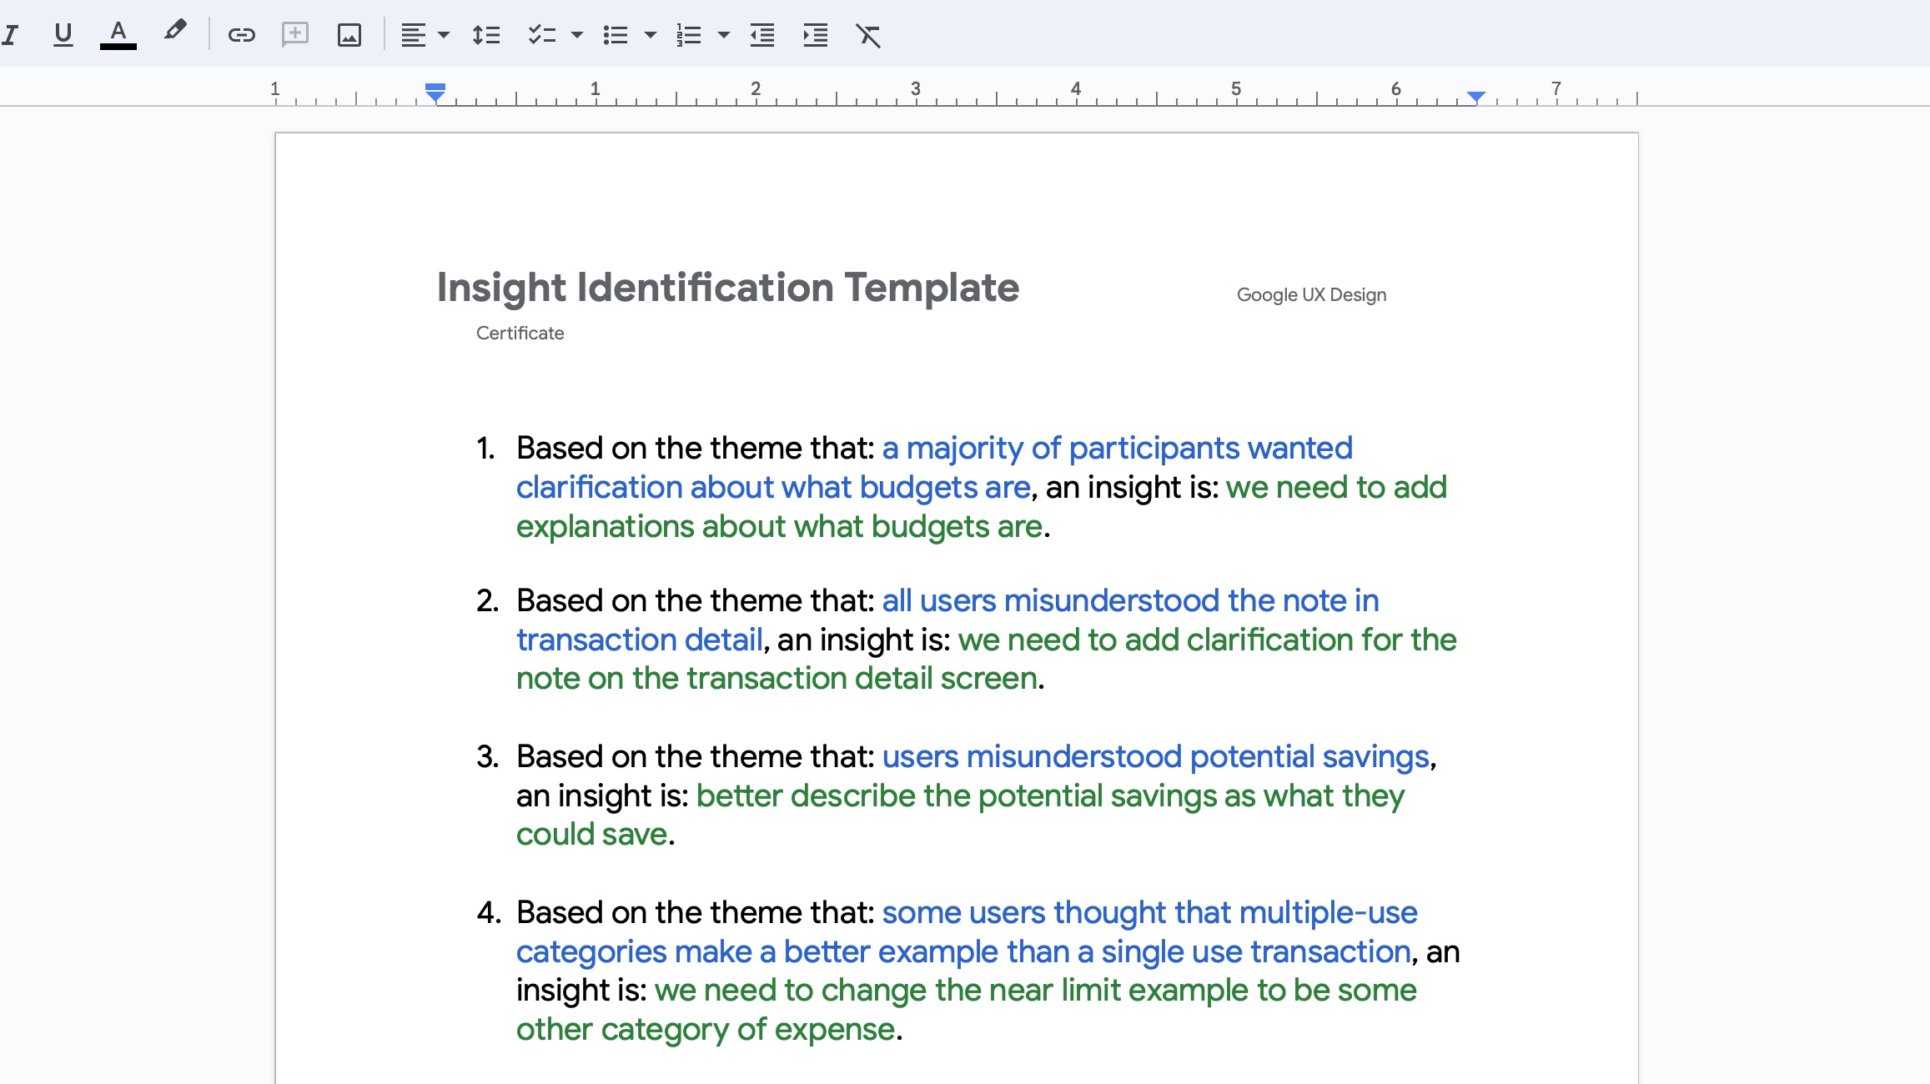Click 'clarification about what budgets are' blue text

pyautogui.click(x=773, y=487)
